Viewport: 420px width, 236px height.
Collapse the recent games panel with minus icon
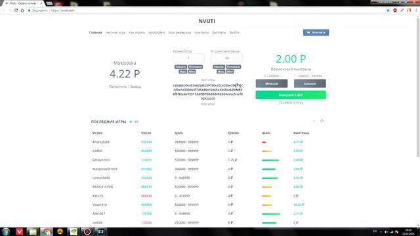point(314,121)
